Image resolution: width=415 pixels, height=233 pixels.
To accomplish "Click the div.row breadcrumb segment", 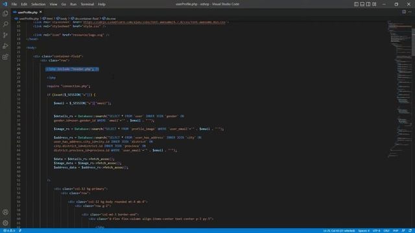I will coord(110,19).
